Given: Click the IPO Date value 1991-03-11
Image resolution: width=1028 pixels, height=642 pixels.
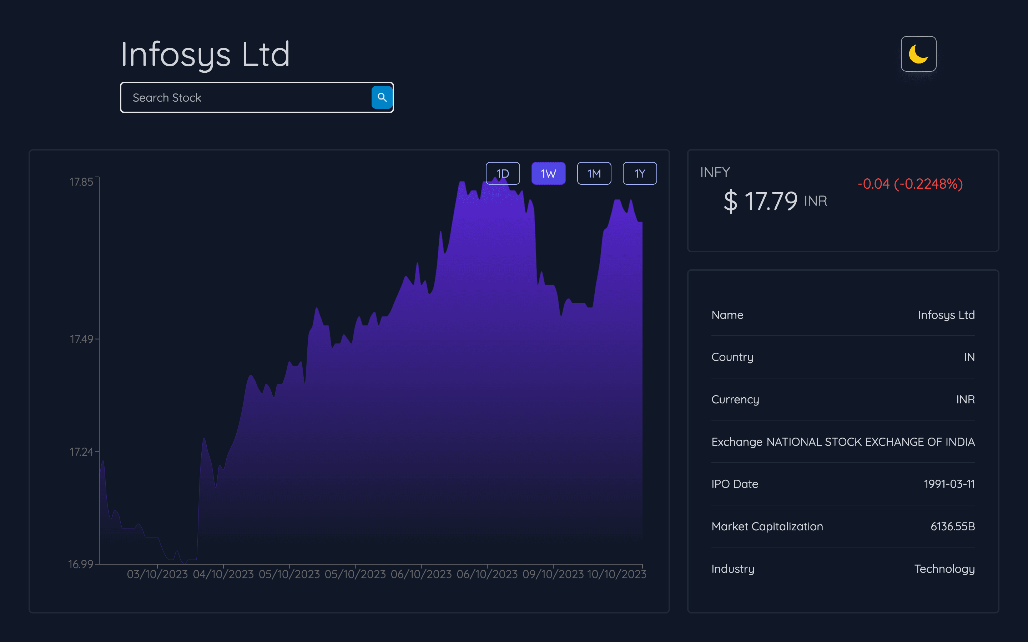Looking at the screenshot, I should [x=949, y=484].
